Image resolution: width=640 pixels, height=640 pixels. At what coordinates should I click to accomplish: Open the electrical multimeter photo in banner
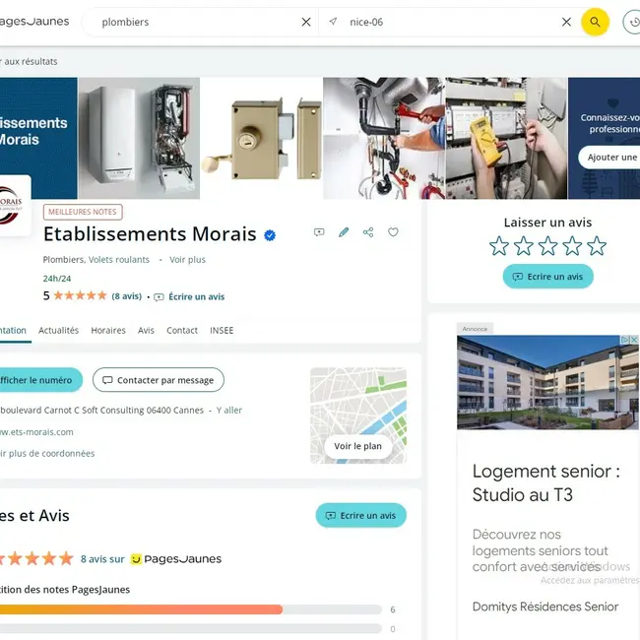506,139
